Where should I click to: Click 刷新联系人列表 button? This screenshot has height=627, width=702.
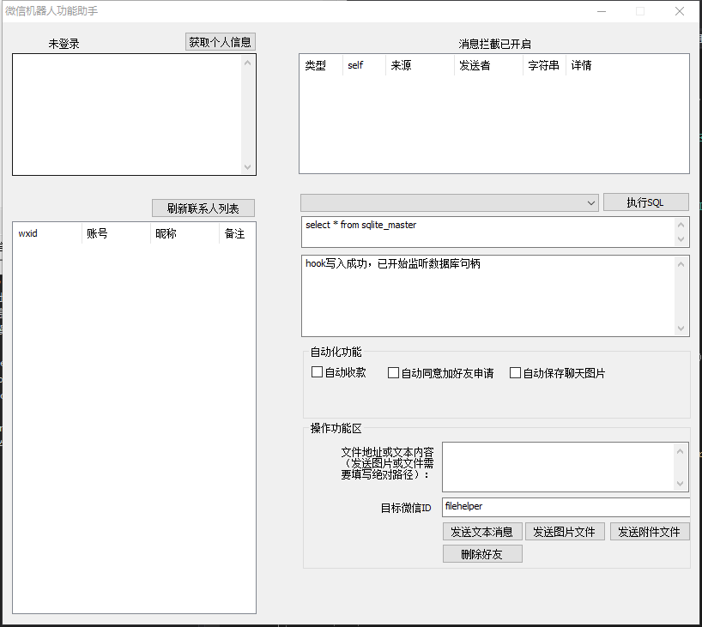tap(203, 208)
